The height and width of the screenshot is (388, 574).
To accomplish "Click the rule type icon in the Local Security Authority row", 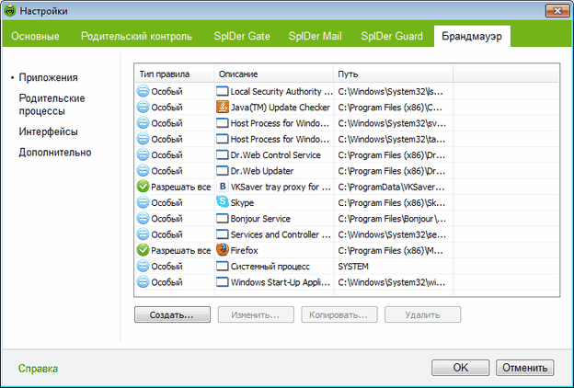I will [x=143, y=91].
